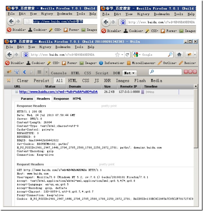Open Bookmarks menu in main Firefox window

63,47
